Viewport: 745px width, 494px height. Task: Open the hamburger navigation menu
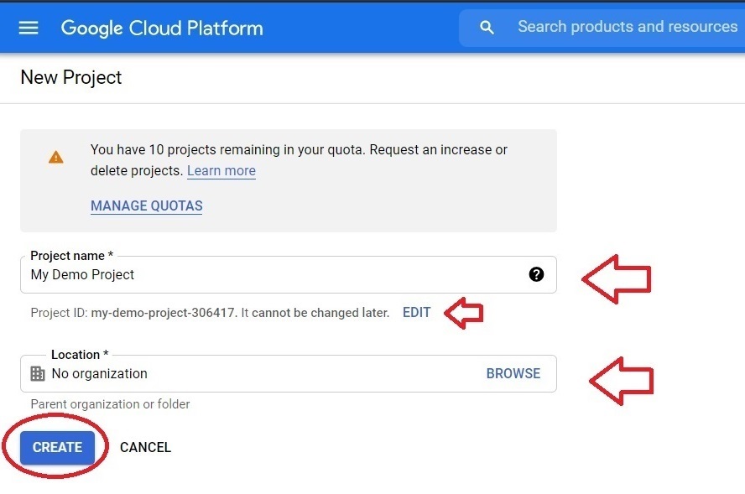pyautogui.click(x=28, y=28)
